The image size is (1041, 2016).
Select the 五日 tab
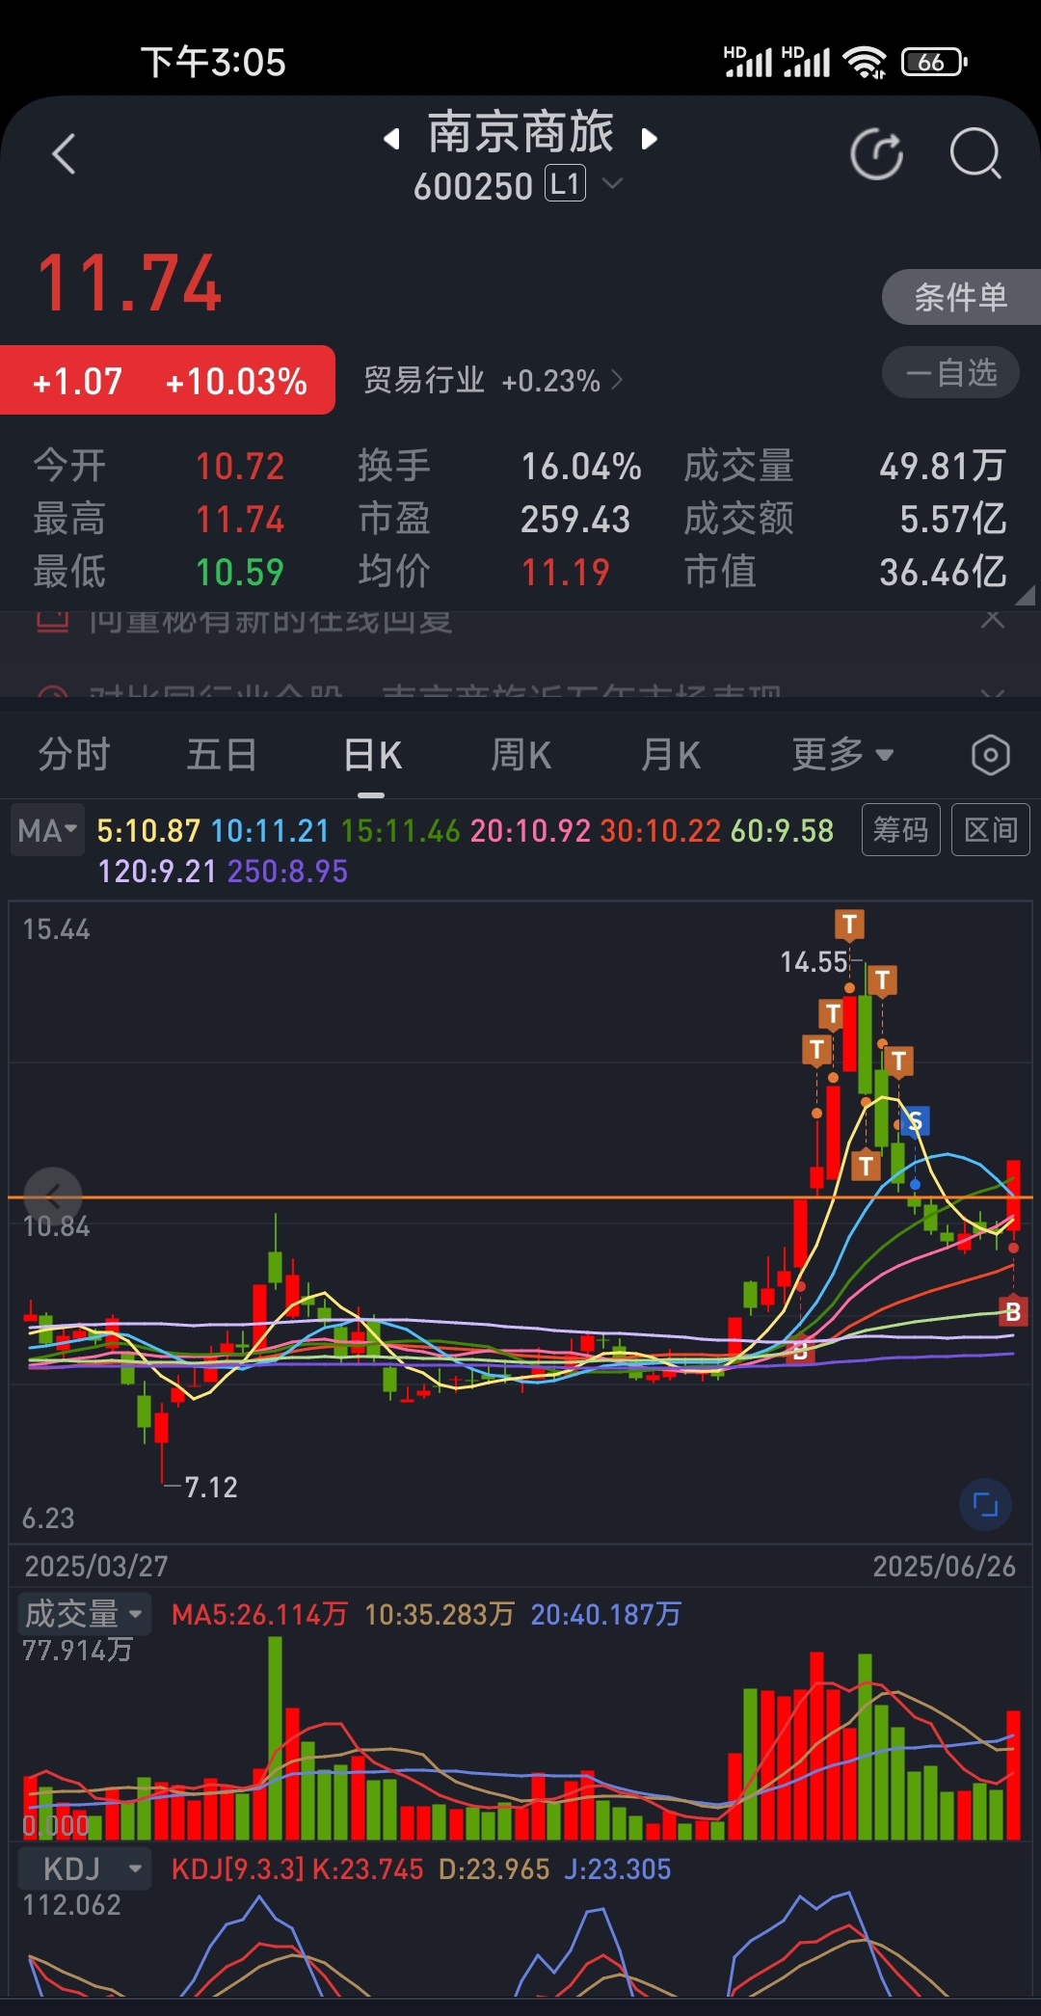[222, 754]
